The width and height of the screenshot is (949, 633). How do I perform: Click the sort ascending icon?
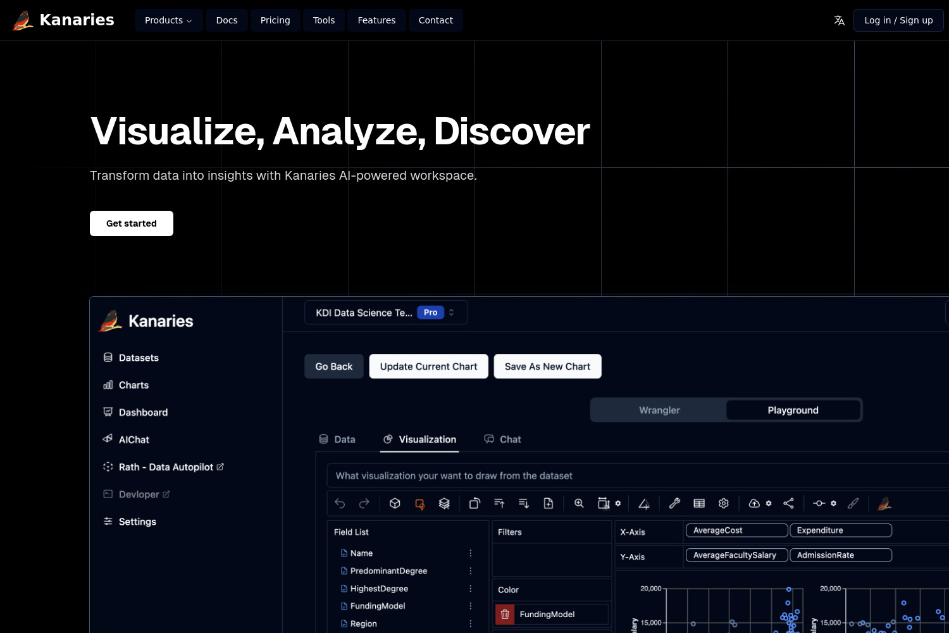(x=499, y=503)
